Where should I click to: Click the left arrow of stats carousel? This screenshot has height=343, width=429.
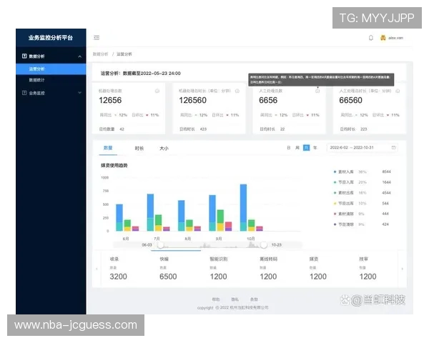click(x=97, y=268)
